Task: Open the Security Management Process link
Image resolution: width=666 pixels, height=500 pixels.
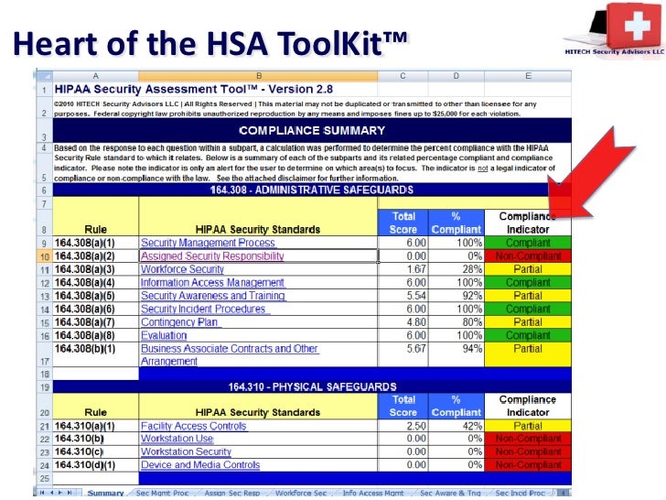Action: [x=208, y=243]
